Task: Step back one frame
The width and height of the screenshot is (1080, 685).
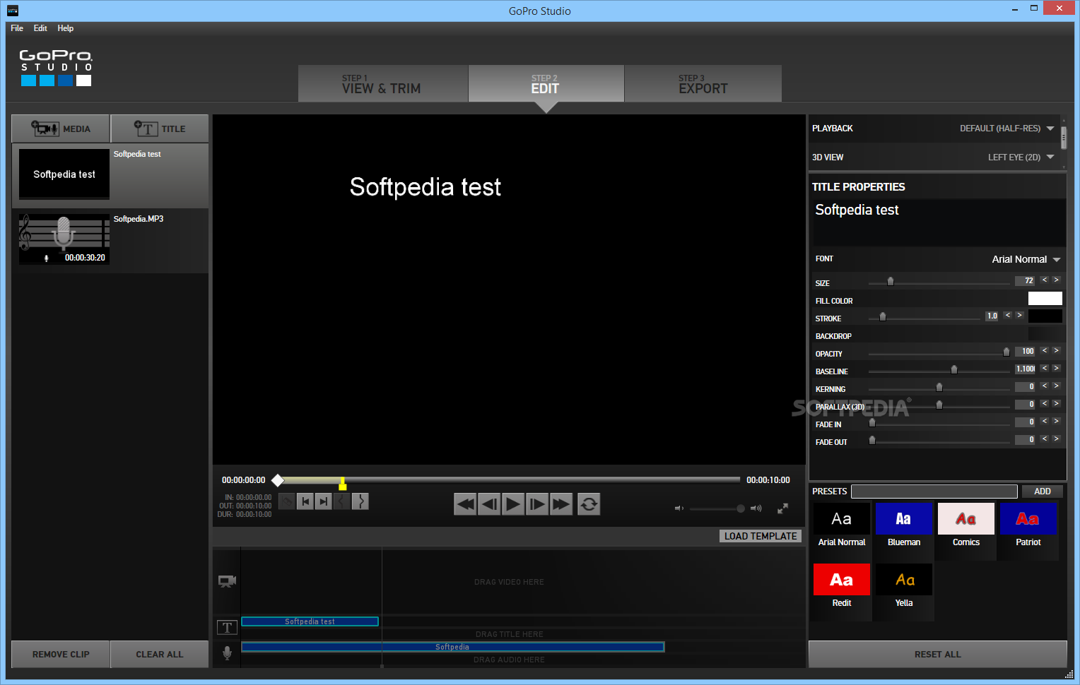Action: click(489, 504)
